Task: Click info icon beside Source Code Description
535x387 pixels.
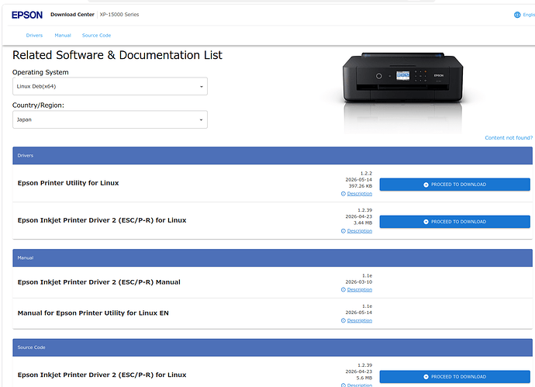Action: pos(343,385)
